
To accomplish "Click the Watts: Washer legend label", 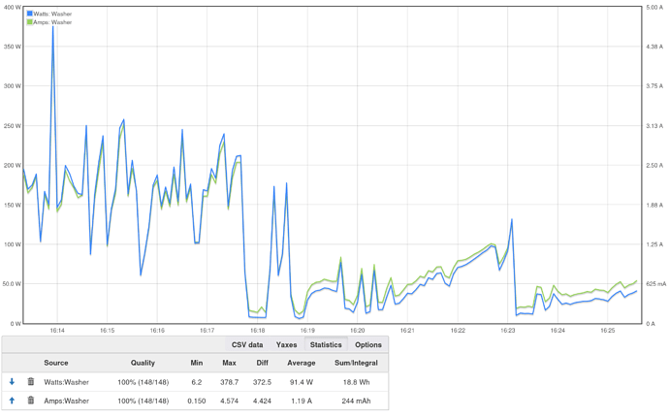I will tap(52, 14).
